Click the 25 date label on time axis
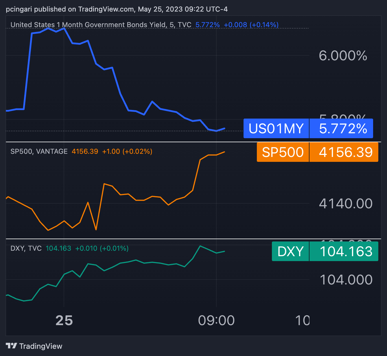The width and height of the screenshot is (387, 356). [64, 320]
